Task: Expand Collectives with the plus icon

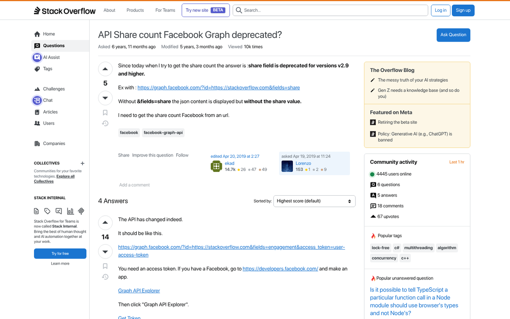Action: tap(82, 163)
